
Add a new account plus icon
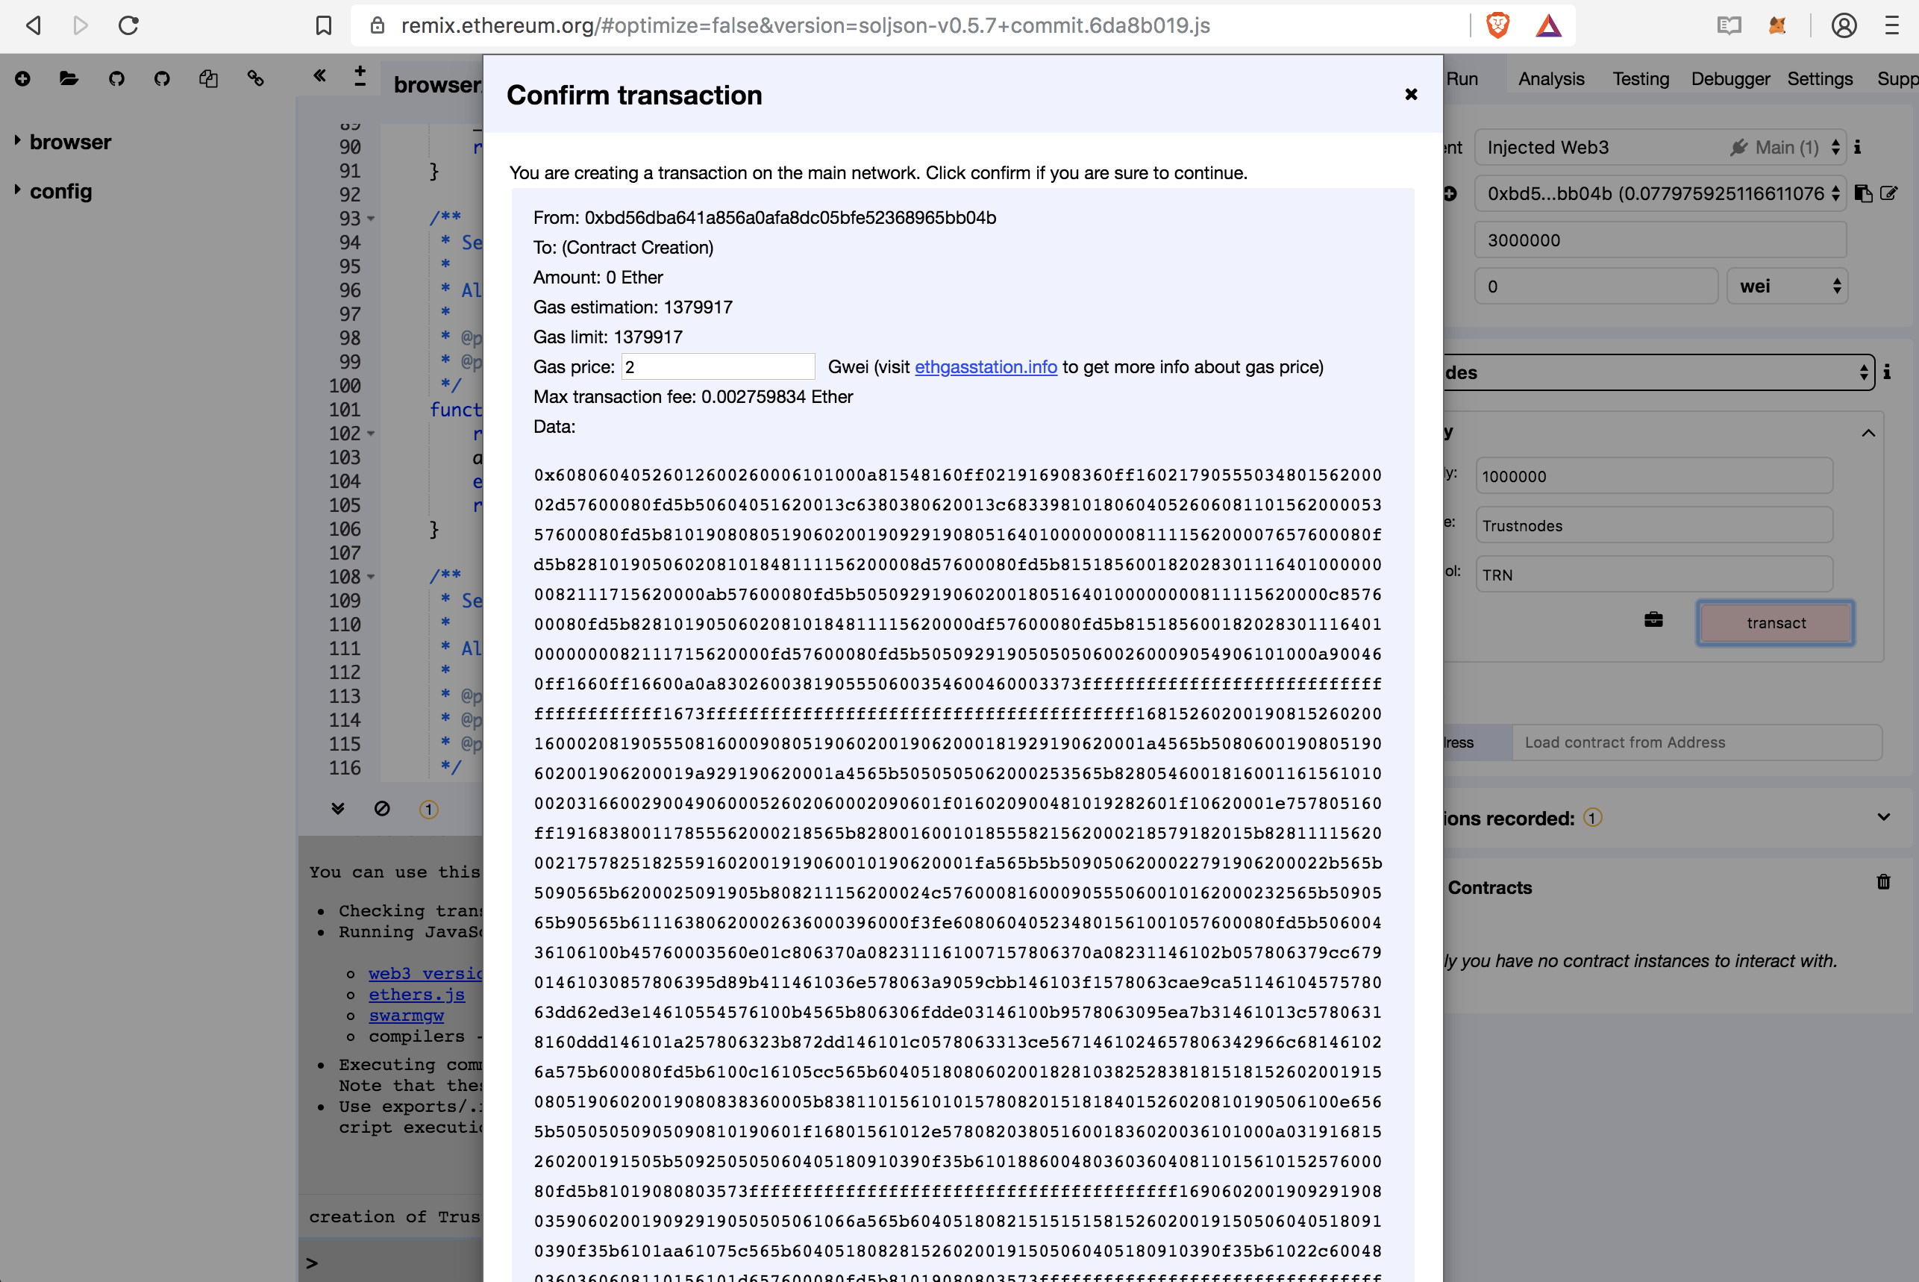(x=1450, y=194)
